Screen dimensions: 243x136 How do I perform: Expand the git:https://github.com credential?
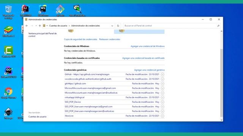coord(163,84)
